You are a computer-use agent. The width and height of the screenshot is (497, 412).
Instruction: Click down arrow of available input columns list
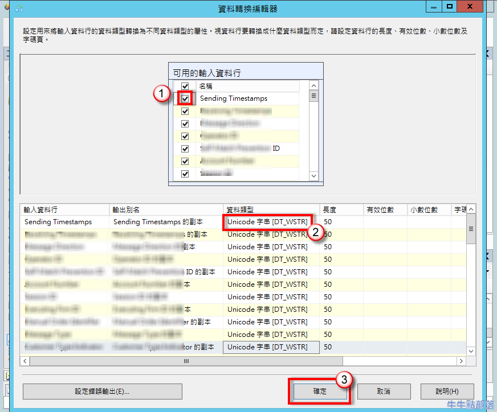313,176
